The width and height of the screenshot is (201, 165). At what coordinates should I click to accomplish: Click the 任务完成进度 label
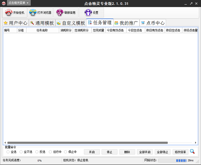[12, 160]
